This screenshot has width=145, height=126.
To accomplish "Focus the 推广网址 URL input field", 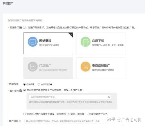I will pos(66,121).
